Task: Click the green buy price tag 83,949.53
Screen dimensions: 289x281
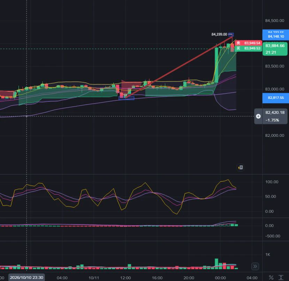Action: [x=248, y=48]
